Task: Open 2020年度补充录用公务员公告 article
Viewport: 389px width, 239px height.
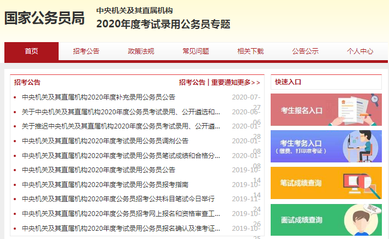Action: 99,97
